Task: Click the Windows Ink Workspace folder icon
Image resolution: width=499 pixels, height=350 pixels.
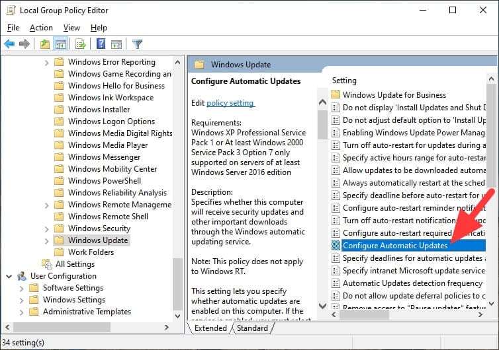Action: click(x=59, y=98)
